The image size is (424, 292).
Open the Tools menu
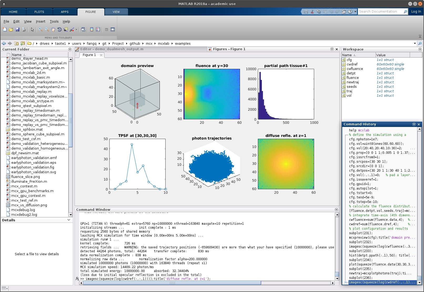(x=54, y=22)
